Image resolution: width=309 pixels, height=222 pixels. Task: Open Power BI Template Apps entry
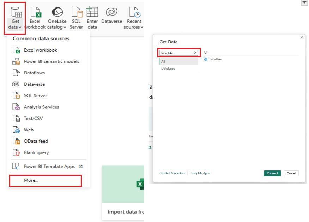[x=49, y=166]
